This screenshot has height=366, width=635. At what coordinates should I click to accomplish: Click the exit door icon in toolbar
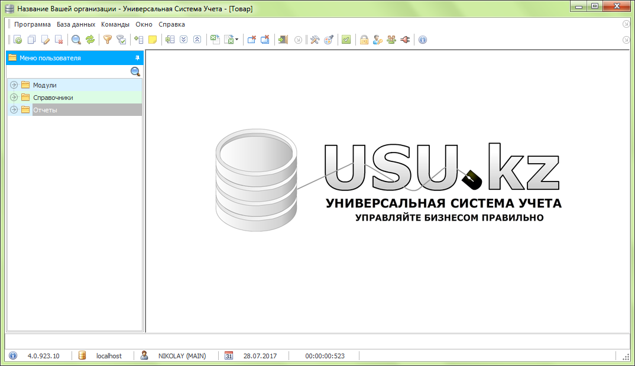click(x=283, y=40)
